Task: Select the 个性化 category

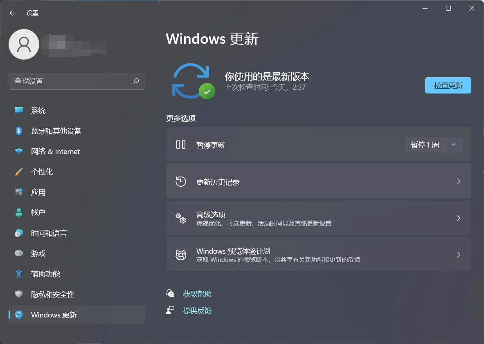Action: (77, 172)
